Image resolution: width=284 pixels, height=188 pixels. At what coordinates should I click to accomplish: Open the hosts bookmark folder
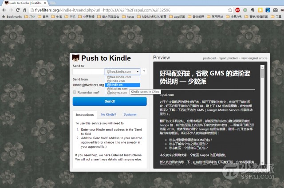pos(128,17)
